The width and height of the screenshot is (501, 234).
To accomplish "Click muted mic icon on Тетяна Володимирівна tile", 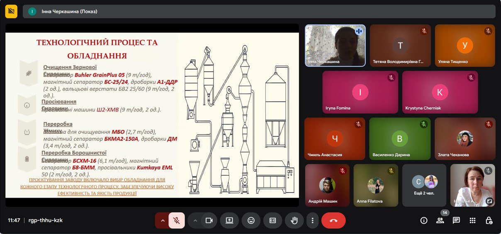I will coord(424,31).
